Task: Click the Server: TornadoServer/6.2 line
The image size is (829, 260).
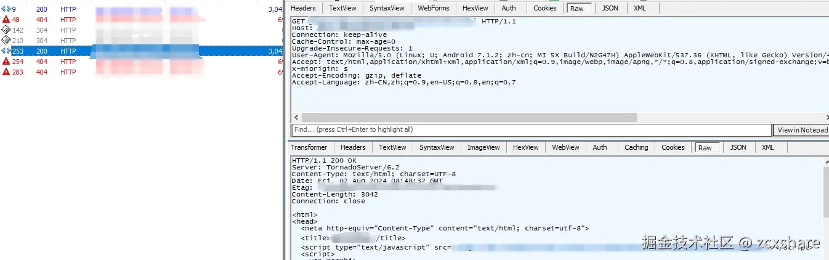Action: click(346, 168)
